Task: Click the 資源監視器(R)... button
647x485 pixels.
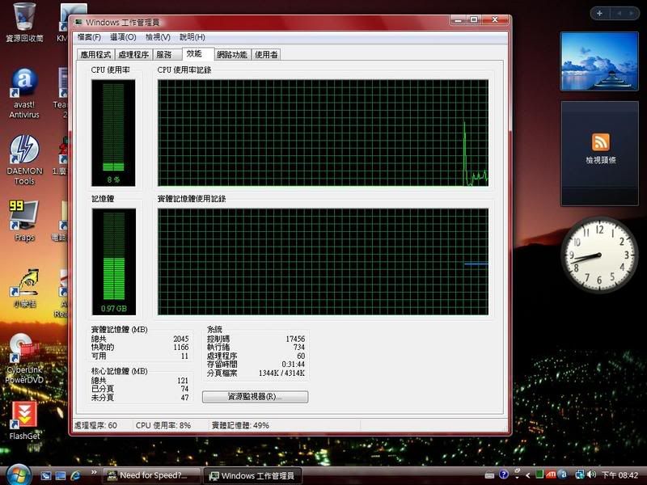Action: (255, 397)
